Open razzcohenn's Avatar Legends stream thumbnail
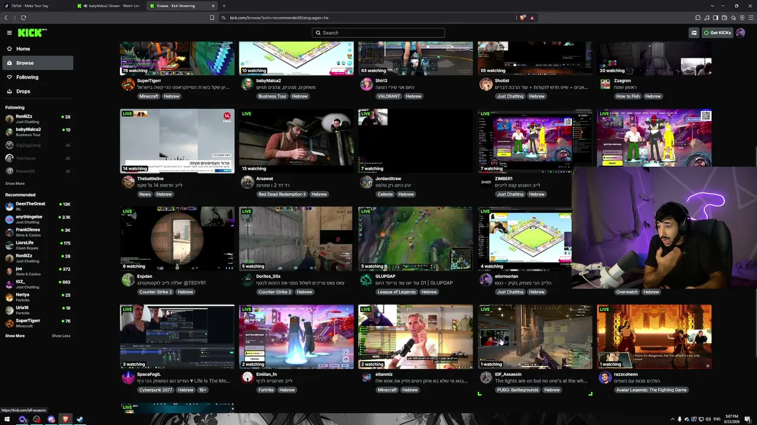The height and width of the screenshot is (425, 757). 654,336
